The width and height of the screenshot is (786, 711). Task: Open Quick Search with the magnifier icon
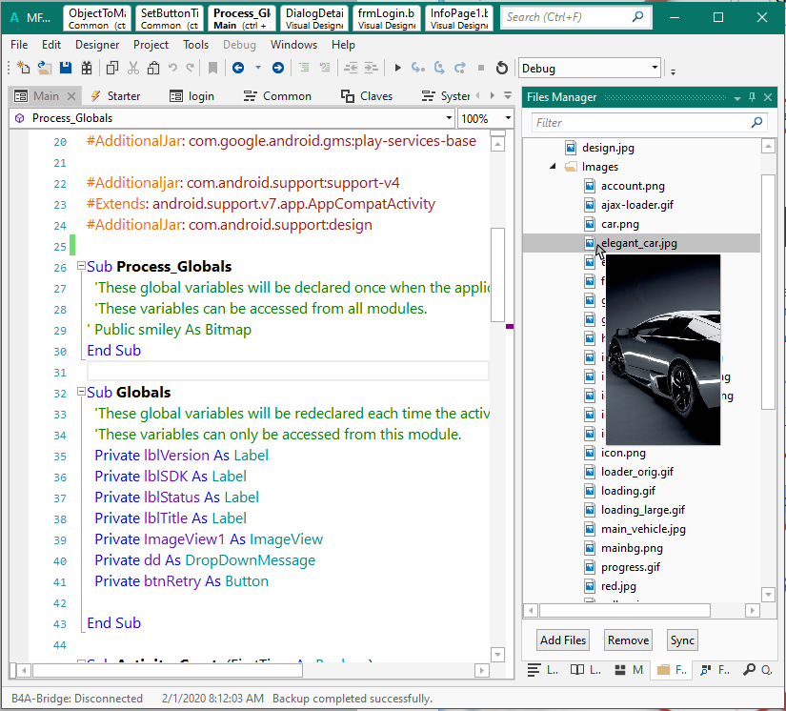coord(750,670)
